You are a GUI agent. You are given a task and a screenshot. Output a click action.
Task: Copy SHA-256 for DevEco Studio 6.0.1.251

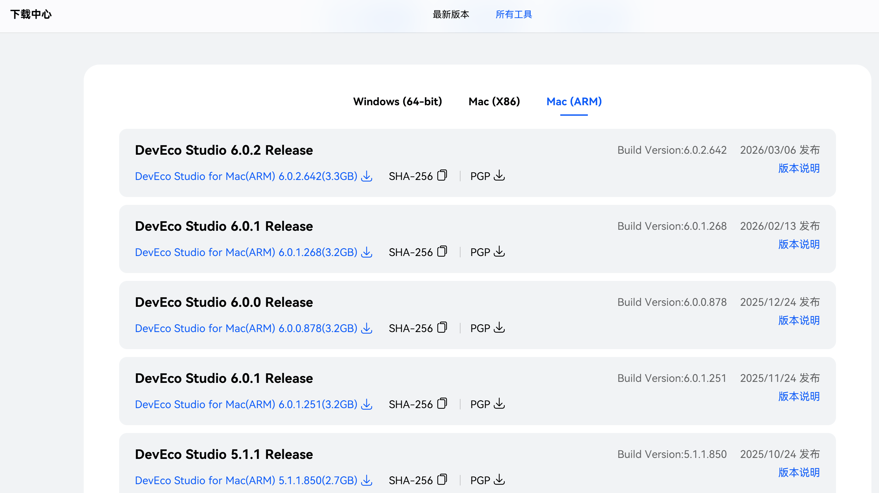442,403
